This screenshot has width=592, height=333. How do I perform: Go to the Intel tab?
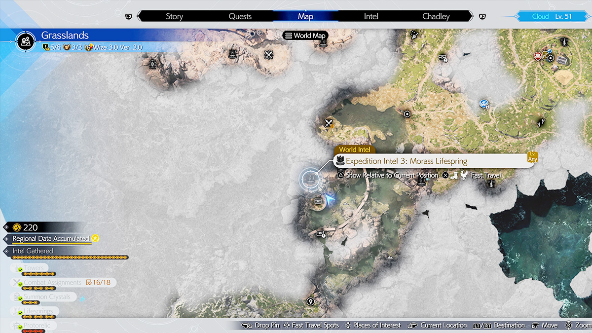371,16
